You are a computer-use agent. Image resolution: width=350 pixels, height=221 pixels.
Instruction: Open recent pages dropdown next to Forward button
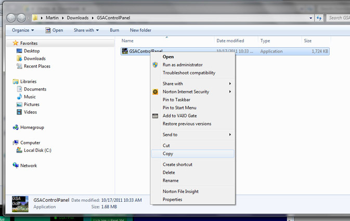coord(29,18)
